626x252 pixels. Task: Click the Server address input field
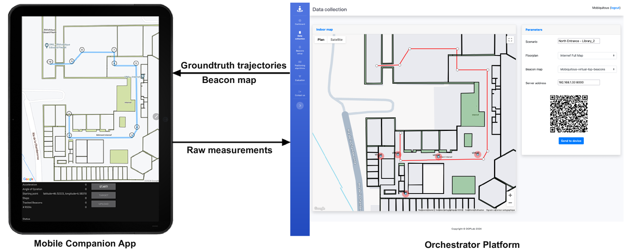pyautogui.click(x=579, y=82)
